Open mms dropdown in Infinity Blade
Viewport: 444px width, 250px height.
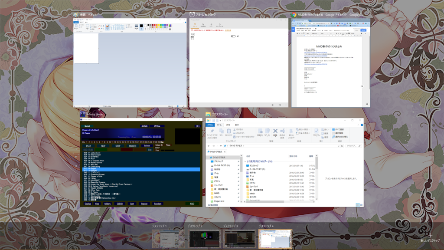click(157, 148)
